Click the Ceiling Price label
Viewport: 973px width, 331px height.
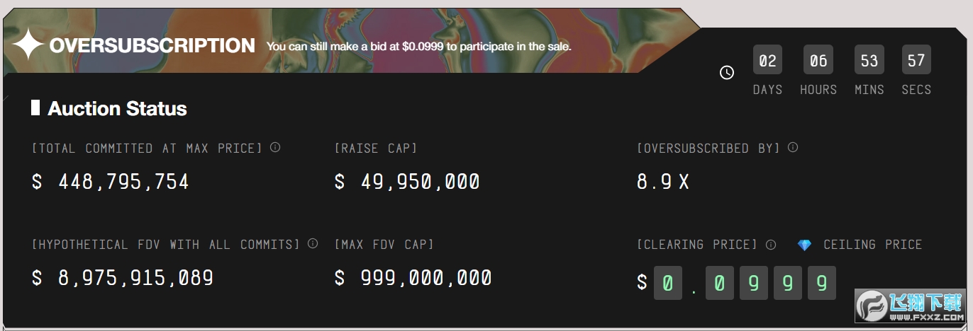pyautogui.click(x=872, y=245)
